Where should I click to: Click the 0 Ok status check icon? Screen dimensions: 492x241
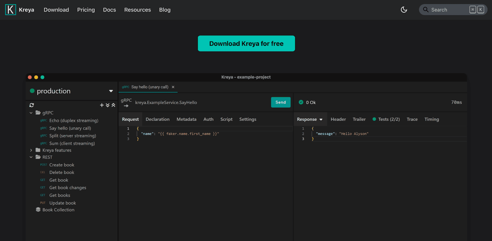[x=301, y=102]
